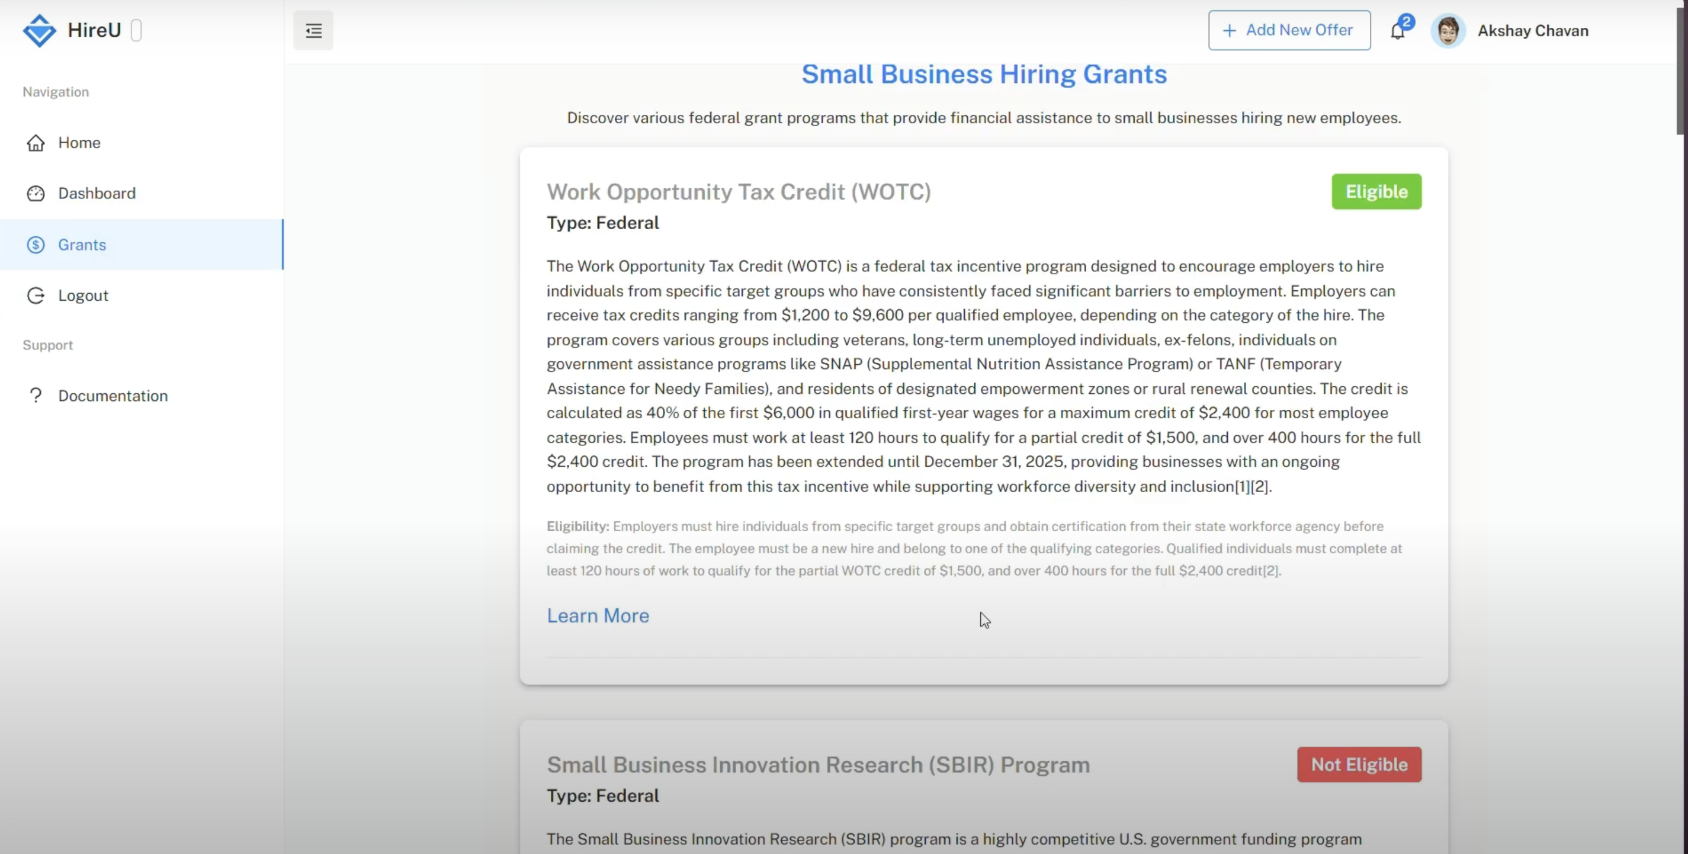Open notifications via bell icon
The height and width of the screenshot is (854, 1688).
pyautogui.click(x=1398, y=31)
